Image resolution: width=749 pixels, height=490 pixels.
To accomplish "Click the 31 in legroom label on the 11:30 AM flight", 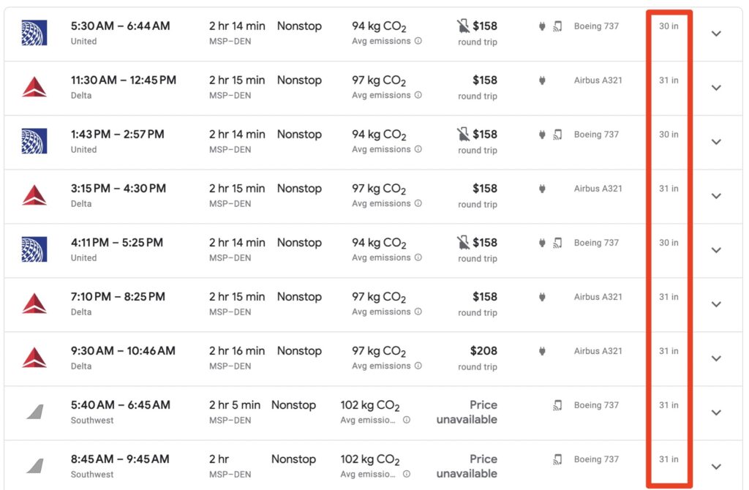I will [x=668, y=80].
